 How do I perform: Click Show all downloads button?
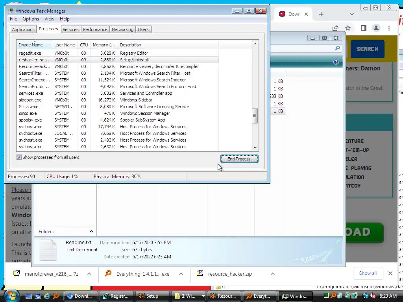(x=368, y=273)
